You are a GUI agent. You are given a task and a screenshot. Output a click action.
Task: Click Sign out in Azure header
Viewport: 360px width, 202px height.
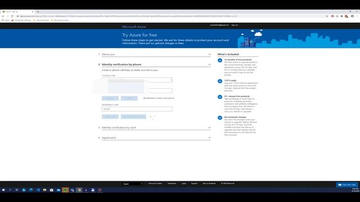click(x=235, y=25)
